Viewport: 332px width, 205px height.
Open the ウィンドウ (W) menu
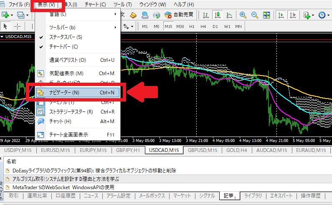point(153,5)
